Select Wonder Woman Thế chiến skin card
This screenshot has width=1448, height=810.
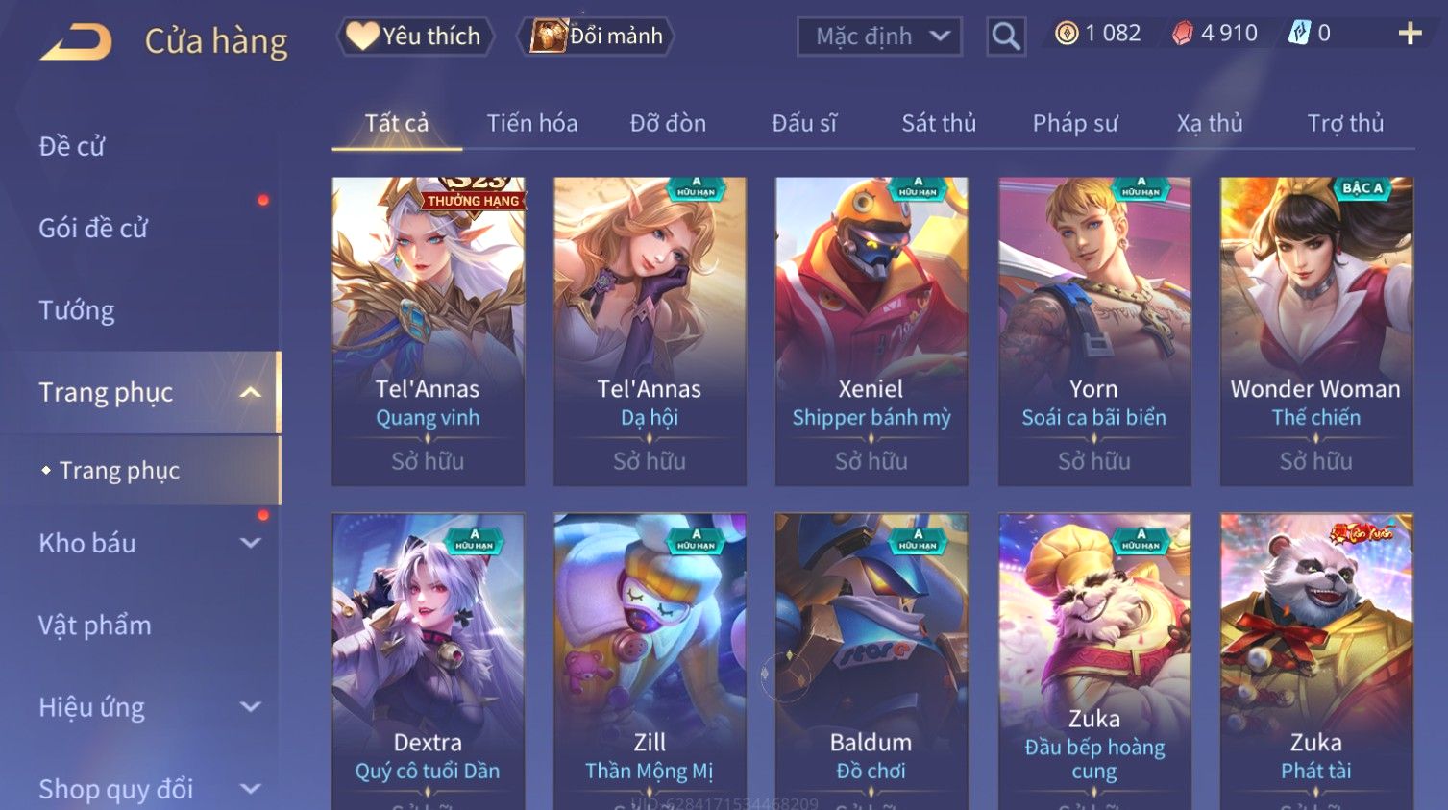1316,331
